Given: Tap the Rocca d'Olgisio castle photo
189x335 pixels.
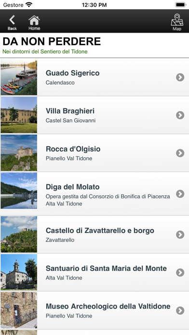Looking at the screenshot, I should 19,153.
